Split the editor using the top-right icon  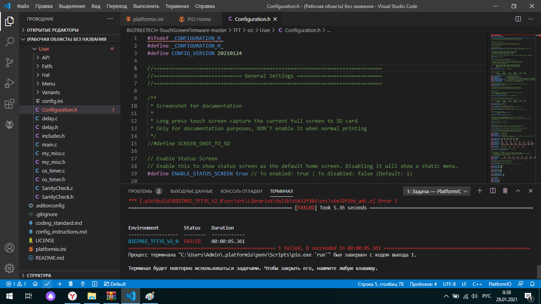[x=518, y=19]
